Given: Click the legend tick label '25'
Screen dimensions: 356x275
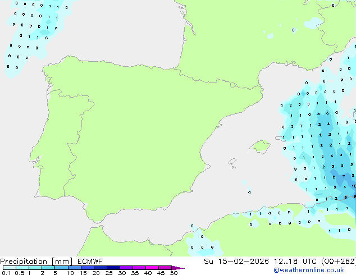Looking at the screenshot, I should click(x=109, y=273).
